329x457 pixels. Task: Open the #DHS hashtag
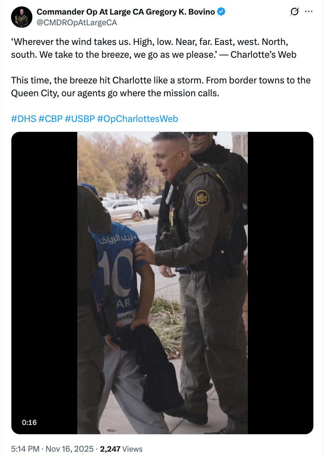[23, 118]
